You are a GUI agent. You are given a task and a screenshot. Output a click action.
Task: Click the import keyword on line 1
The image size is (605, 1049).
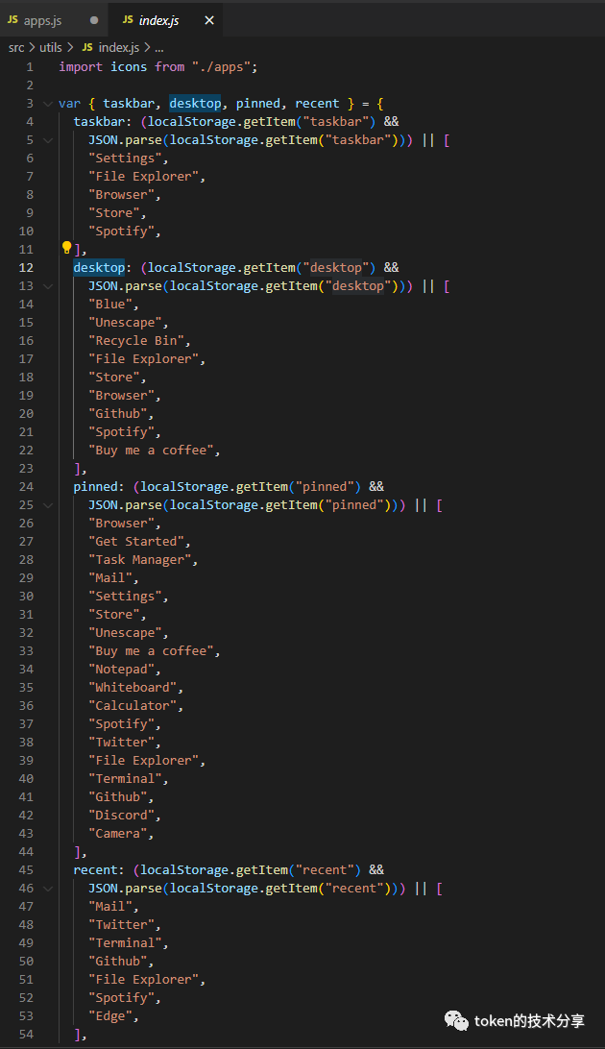click(81, 67)
